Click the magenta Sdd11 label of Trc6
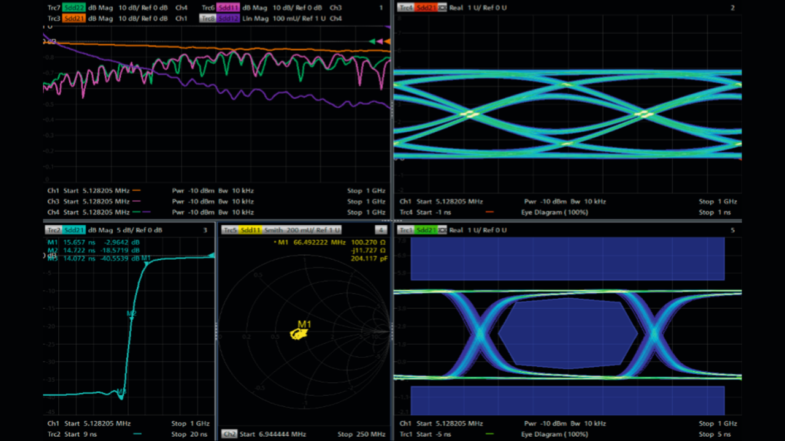This screenshot has height=441, width=785. [228, 8]
